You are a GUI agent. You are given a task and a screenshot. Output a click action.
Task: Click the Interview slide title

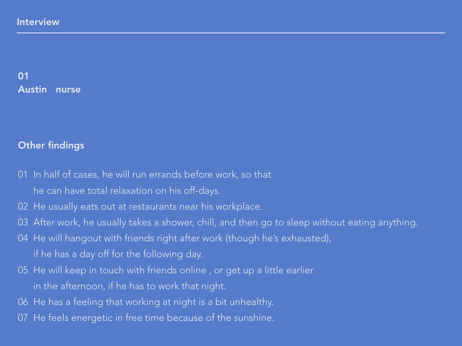(38, 22)
